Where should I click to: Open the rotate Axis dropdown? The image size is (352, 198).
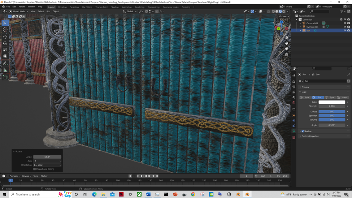click(x=47, y=161)
